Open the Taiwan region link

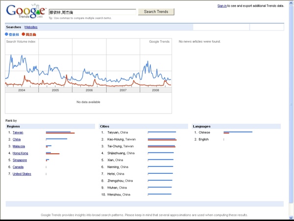18,133
